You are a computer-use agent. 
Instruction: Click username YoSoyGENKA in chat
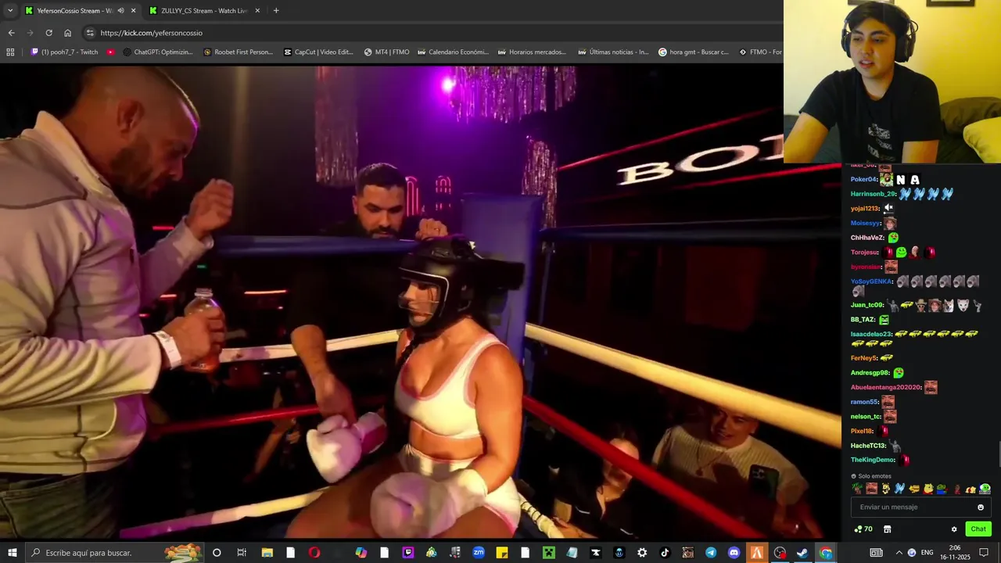pos(871,281)
